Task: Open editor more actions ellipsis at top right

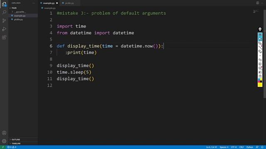Action: pyautogui.click(x=262, y=3)
